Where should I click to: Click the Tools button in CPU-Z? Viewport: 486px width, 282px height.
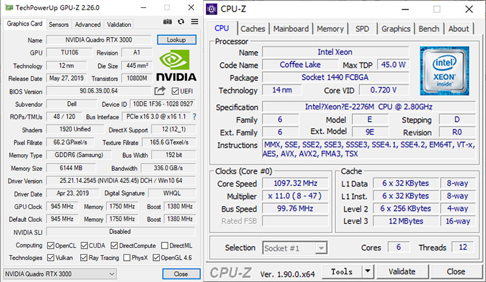click(x=342, y=272)
